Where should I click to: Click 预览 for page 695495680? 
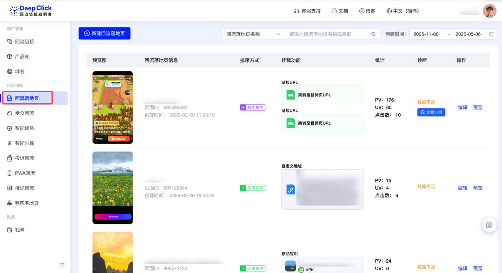point(478,107)
